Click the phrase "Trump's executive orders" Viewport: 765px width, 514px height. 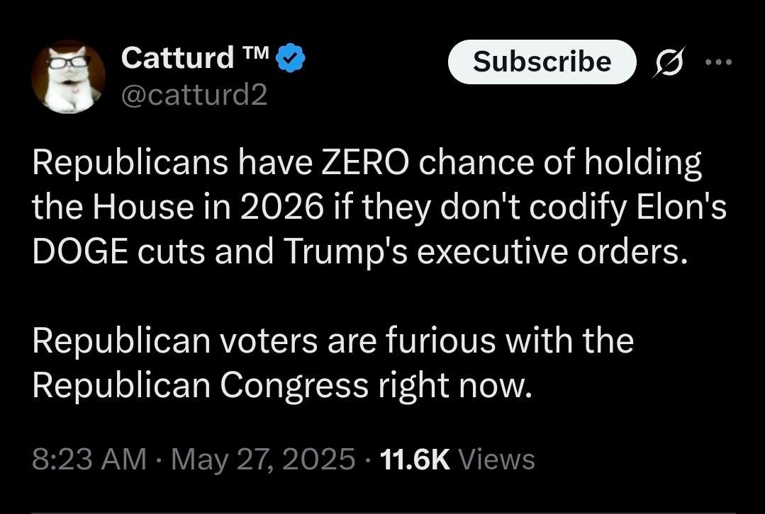pyautogui.click(x=485, y=253)
